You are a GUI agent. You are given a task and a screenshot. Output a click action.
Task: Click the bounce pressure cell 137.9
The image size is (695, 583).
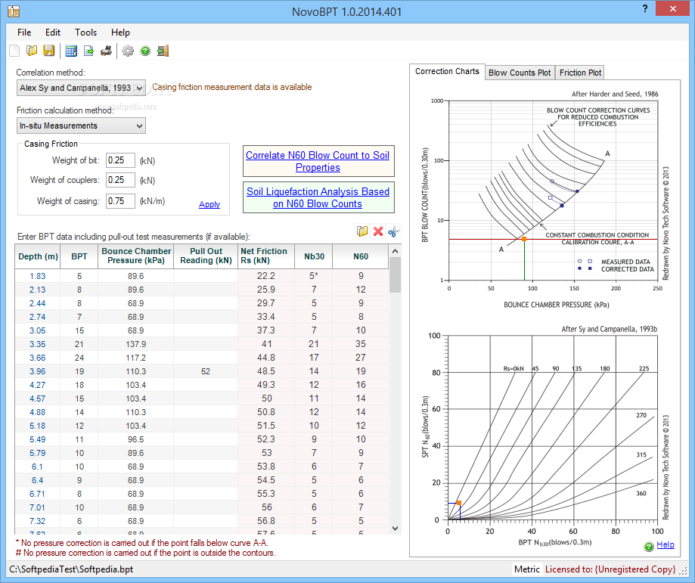click(135, 344)
